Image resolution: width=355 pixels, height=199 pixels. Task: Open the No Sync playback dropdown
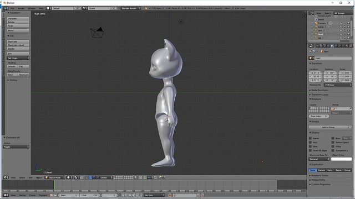[x=155, y=195]
